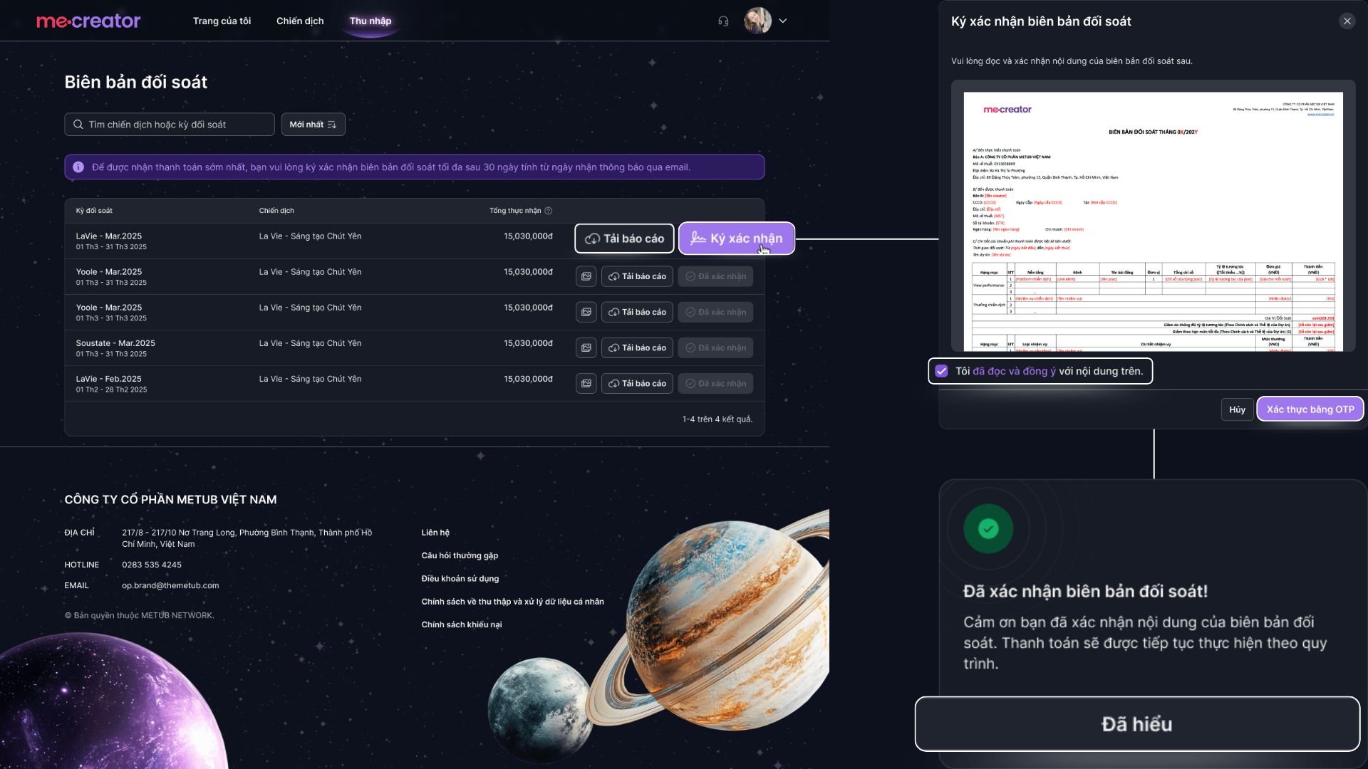Toggle the 'đã đọc và đồng ý' checkbox
Viewport: 1368px width, 769px height.
pos(941,371)
